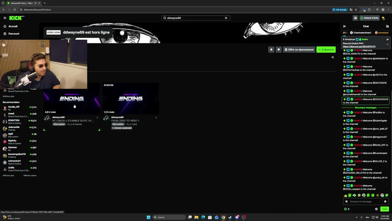Click the Obtenir KICKs button
392x221 pixels.
coord(369,18)
